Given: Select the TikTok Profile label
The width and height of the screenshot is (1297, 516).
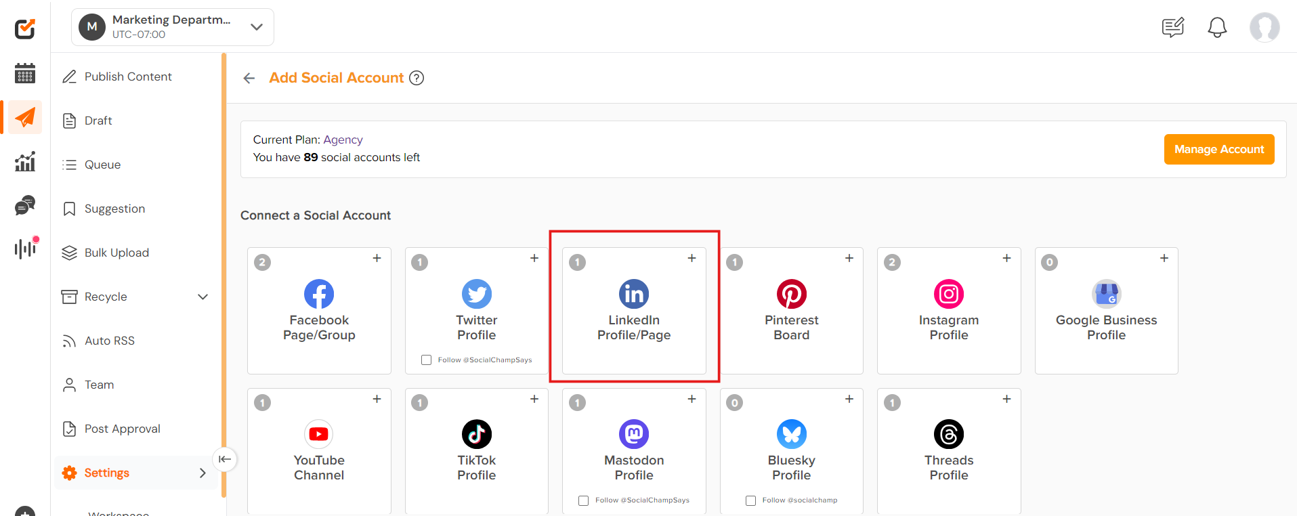Looking at the screenshot, I should click(x=477, y=468).
